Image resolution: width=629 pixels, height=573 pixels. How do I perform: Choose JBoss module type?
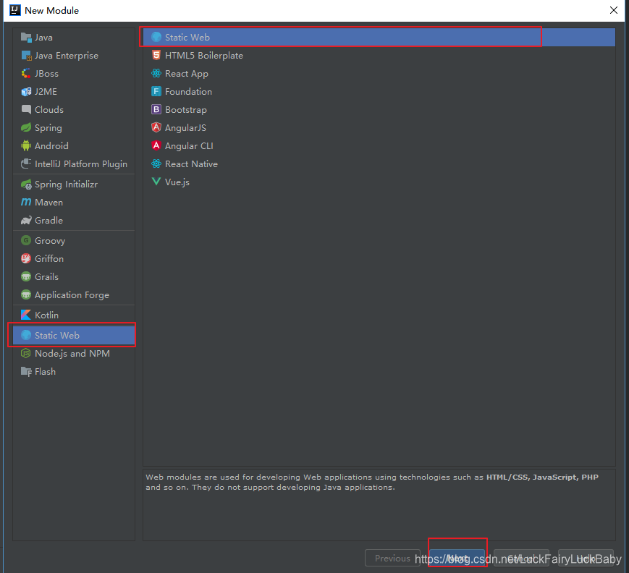74,73
